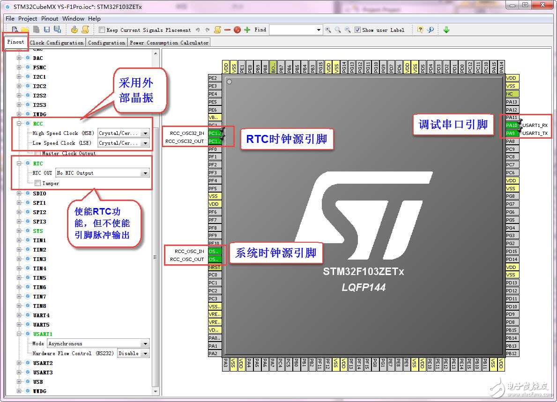Open RTC OUT dropdown
The width and height of the screenshot is (557, 402).
pos(145,173)
